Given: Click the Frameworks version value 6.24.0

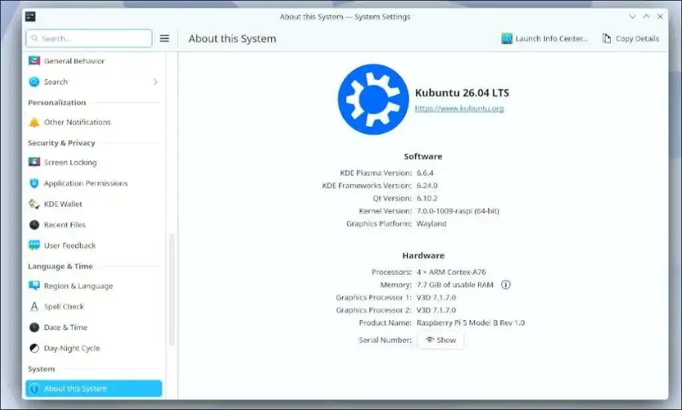Looking at the screenshot, I should coord(427,185).
